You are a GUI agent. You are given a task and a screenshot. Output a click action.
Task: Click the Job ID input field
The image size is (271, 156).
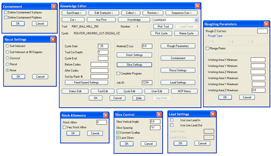click(x=147, y=82)
